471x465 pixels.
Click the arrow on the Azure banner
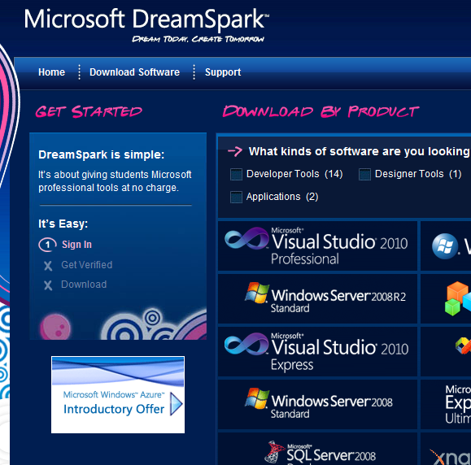(177, 404)
